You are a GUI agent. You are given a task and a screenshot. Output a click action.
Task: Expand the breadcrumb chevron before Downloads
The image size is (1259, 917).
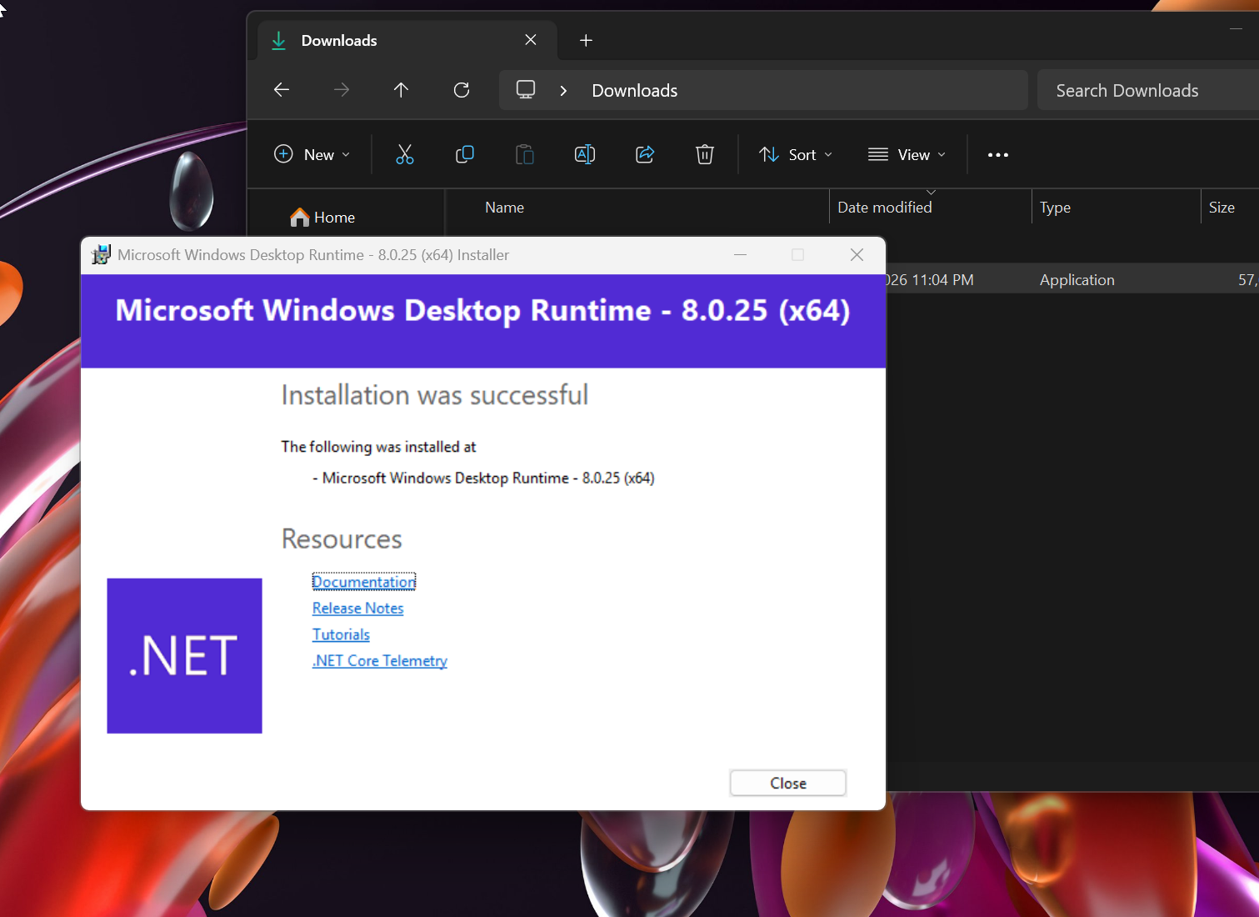564,91
